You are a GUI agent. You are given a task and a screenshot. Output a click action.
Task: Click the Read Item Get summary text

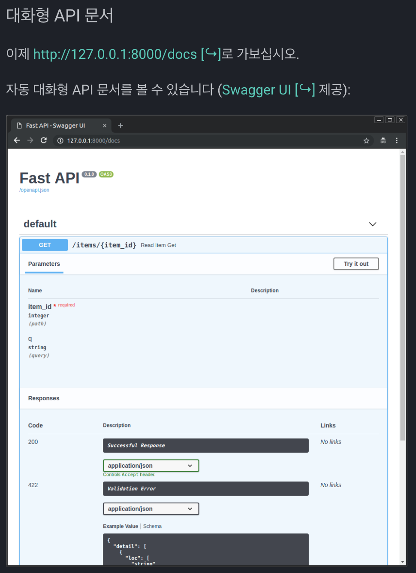pos(158,245)
